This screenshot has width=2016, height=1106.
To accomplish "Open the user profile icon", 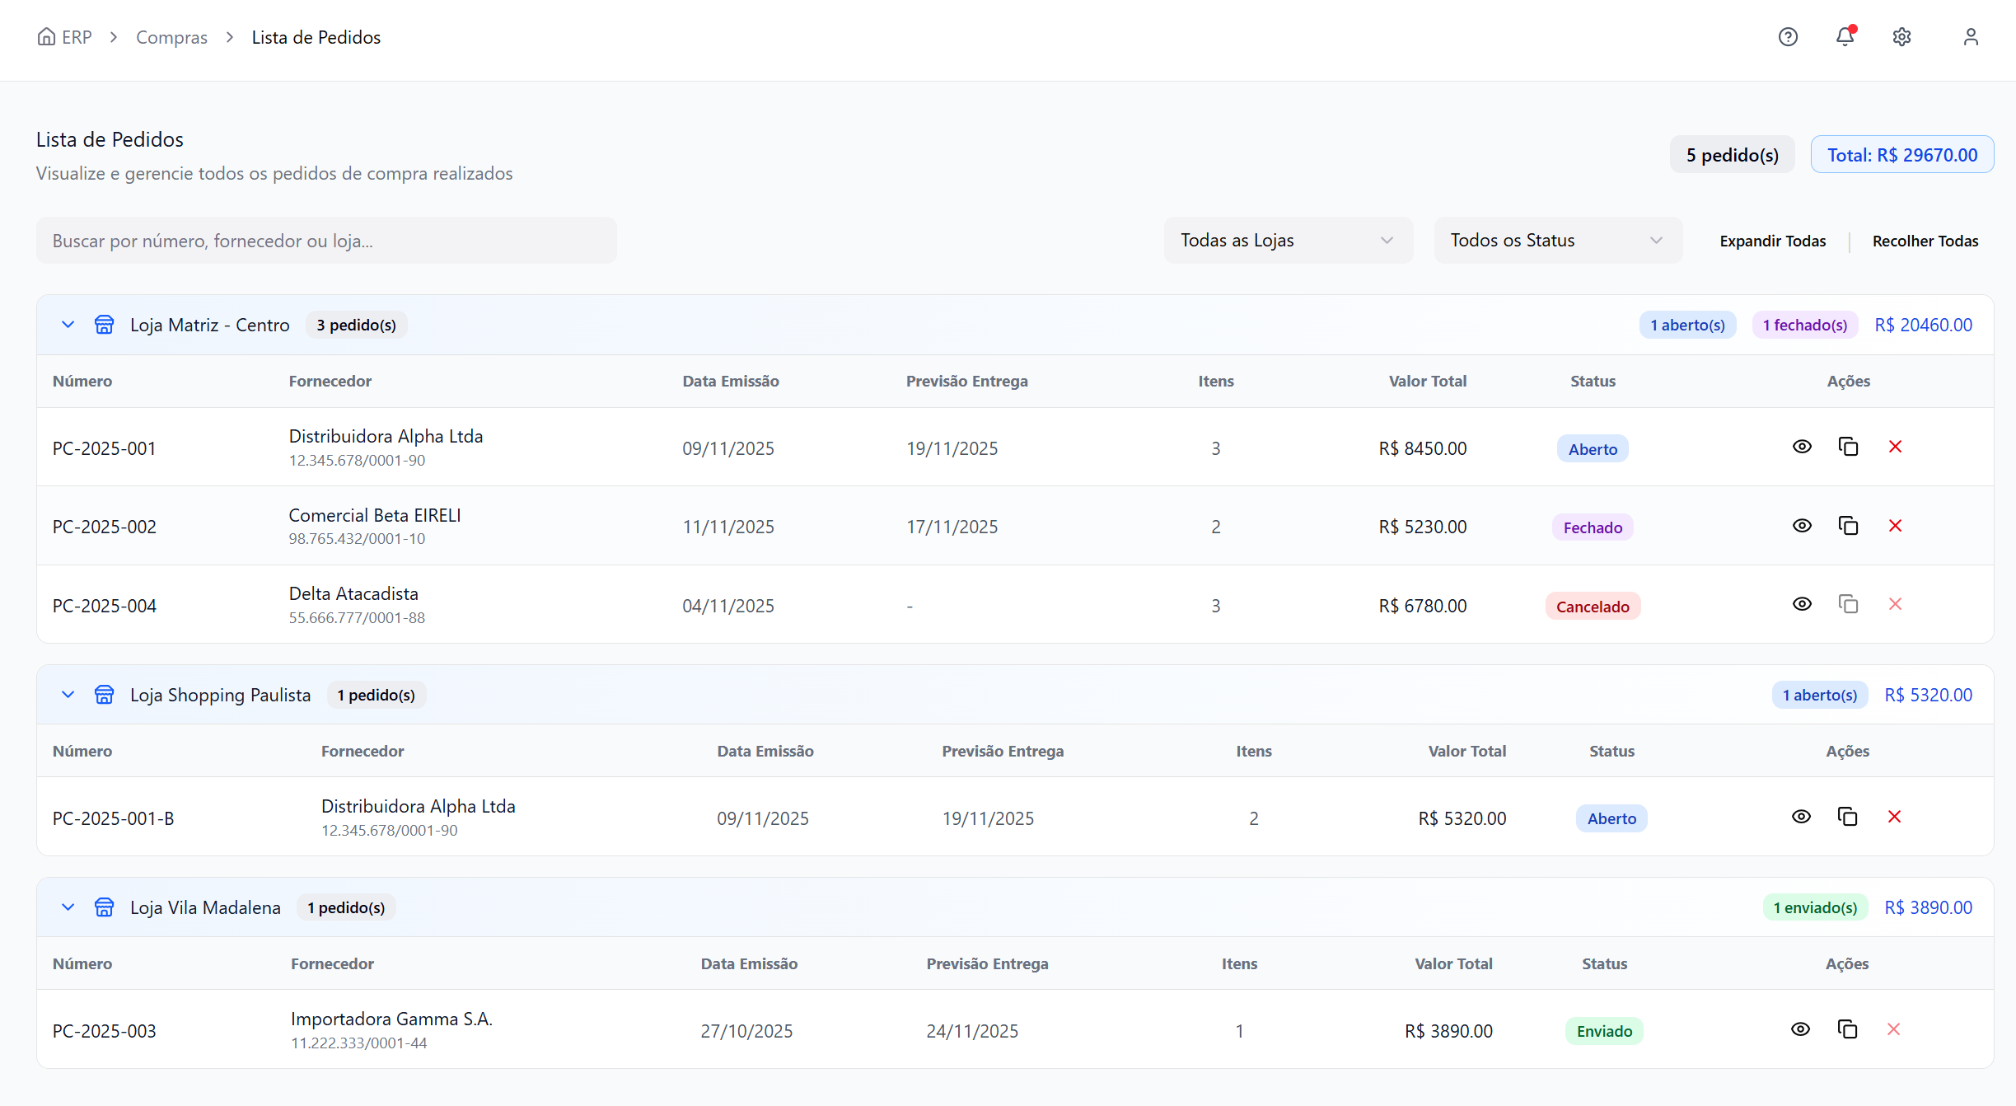I will click(1970, 37).
